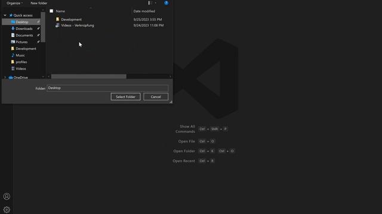This screenshot has width=382, height=214.
Task: Open the Organize dropdown menu
Action: (14, 3)
